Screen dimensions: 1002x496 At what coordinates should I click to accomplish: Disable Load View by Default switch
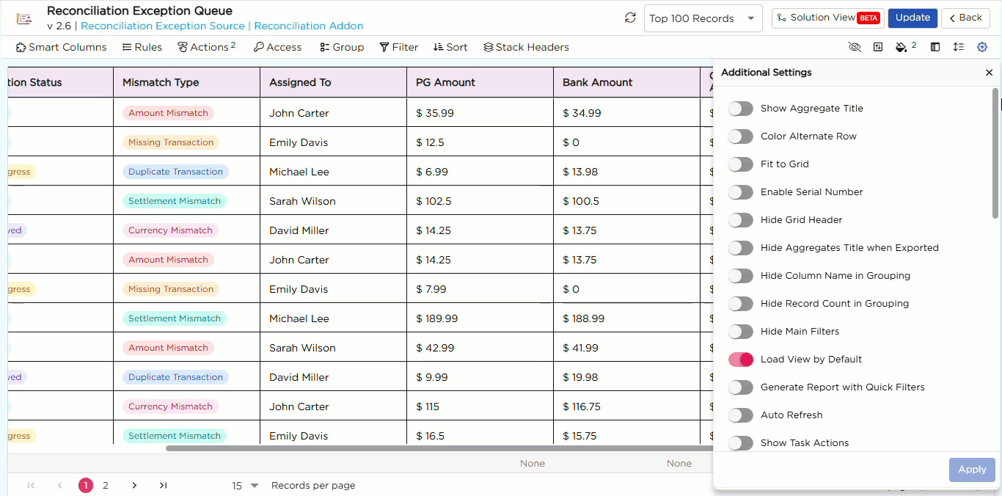[x=741, y=360]
